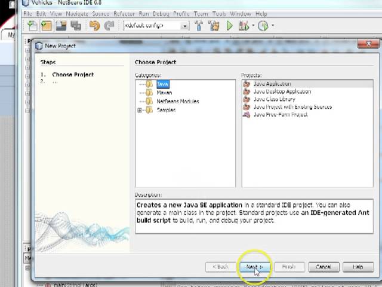The image size is (382, 287).
Task: Select the Java category
Action: pos(162,84)
